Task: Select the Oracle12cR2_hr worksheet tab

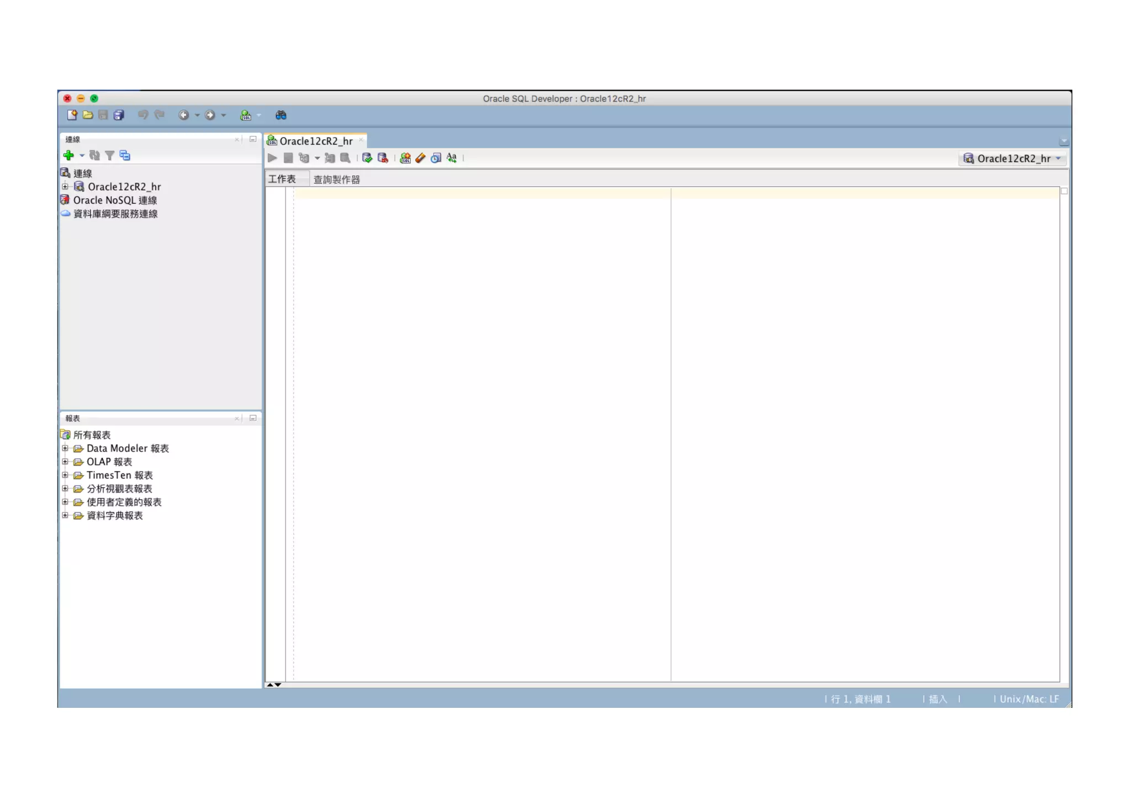Action: click(x=315, y=141)
